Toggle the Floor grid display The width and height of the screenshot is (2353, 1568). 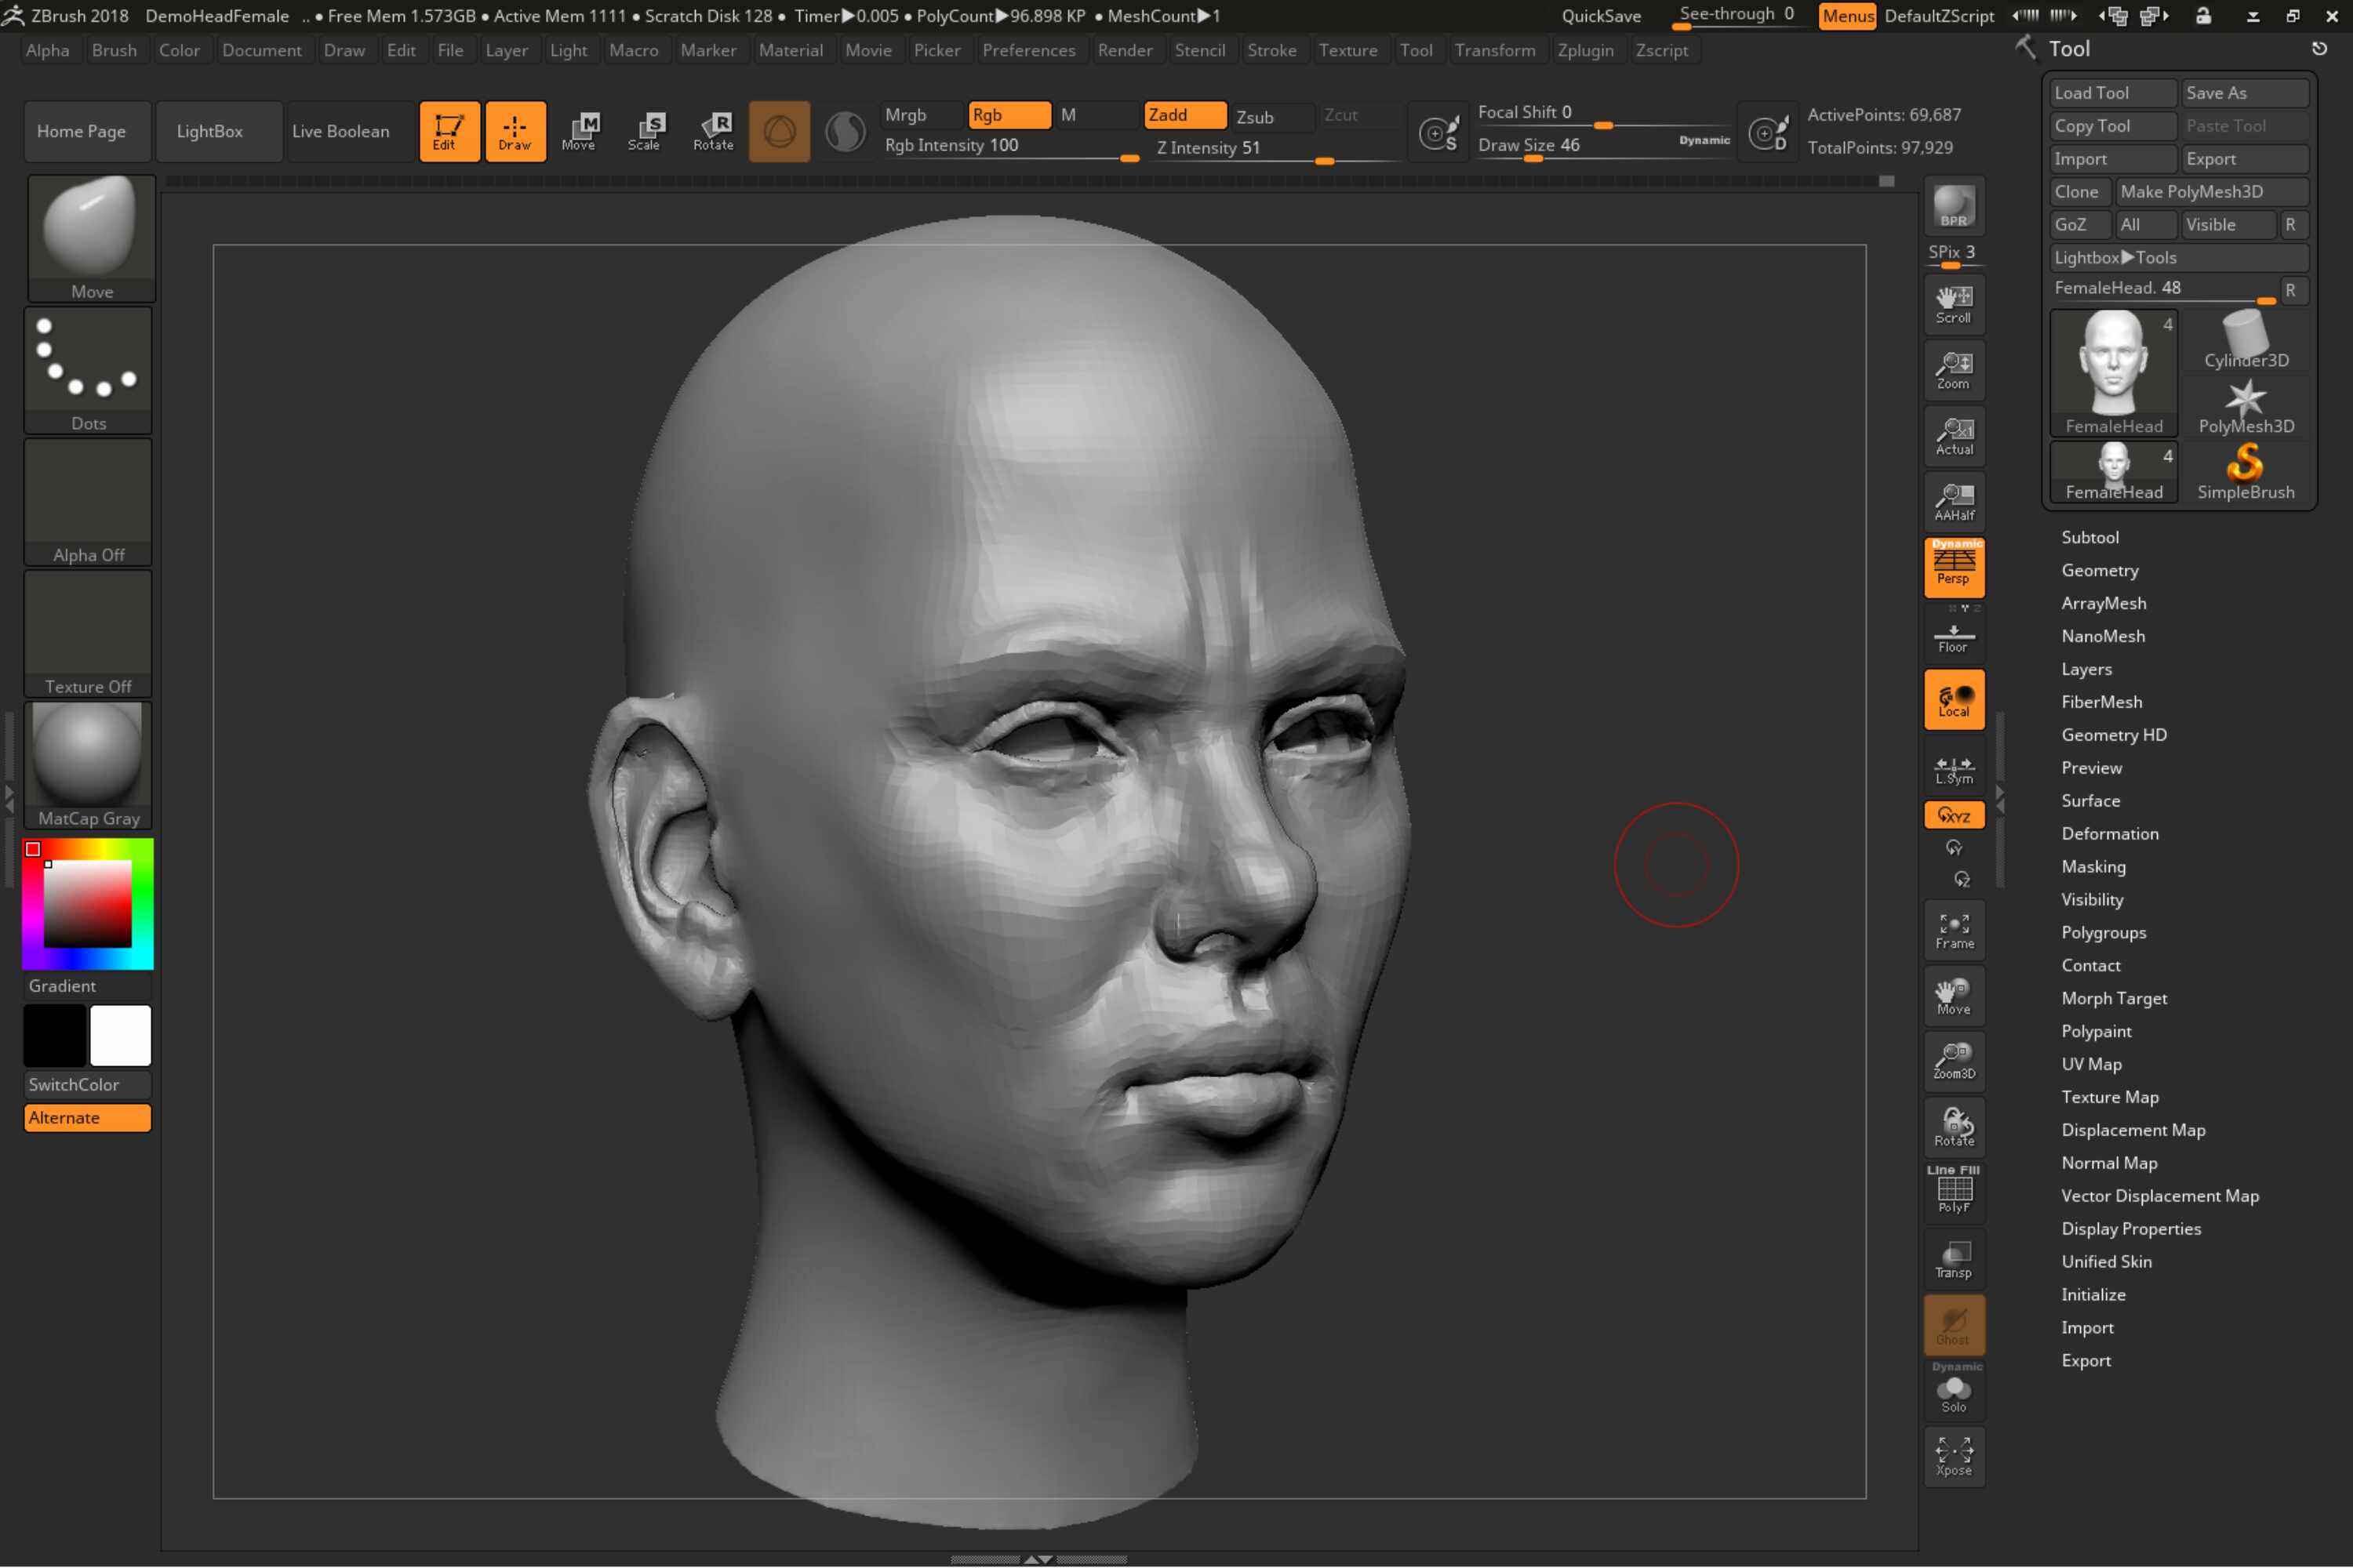point(1954,637)
